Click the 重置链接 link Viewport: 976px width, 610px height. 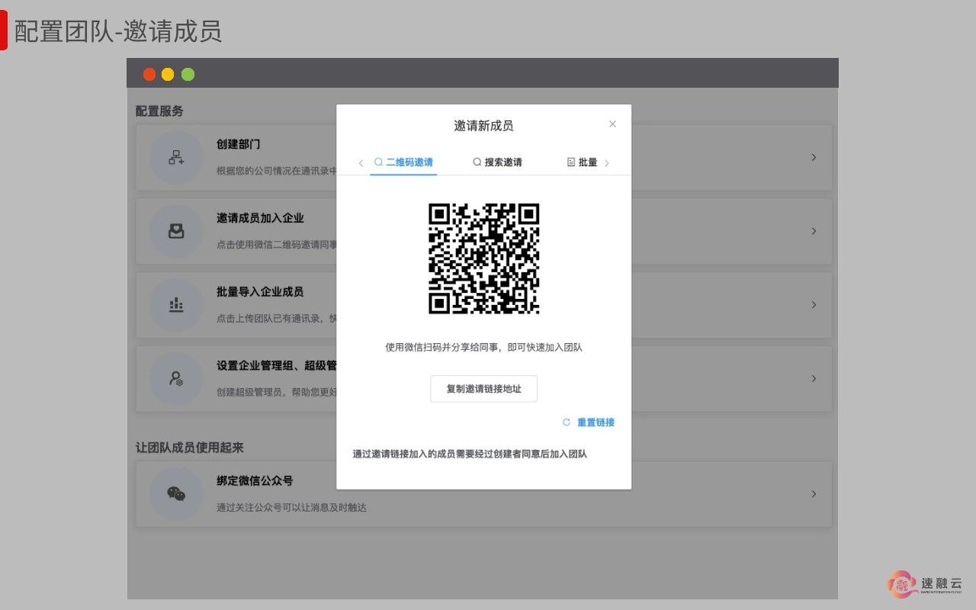click(596, 422)
